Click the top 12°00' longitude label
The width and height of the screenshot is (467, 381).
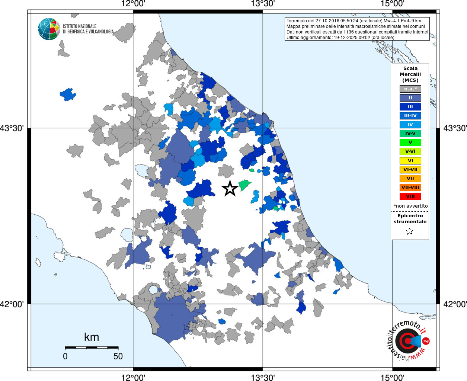(133, 4)
